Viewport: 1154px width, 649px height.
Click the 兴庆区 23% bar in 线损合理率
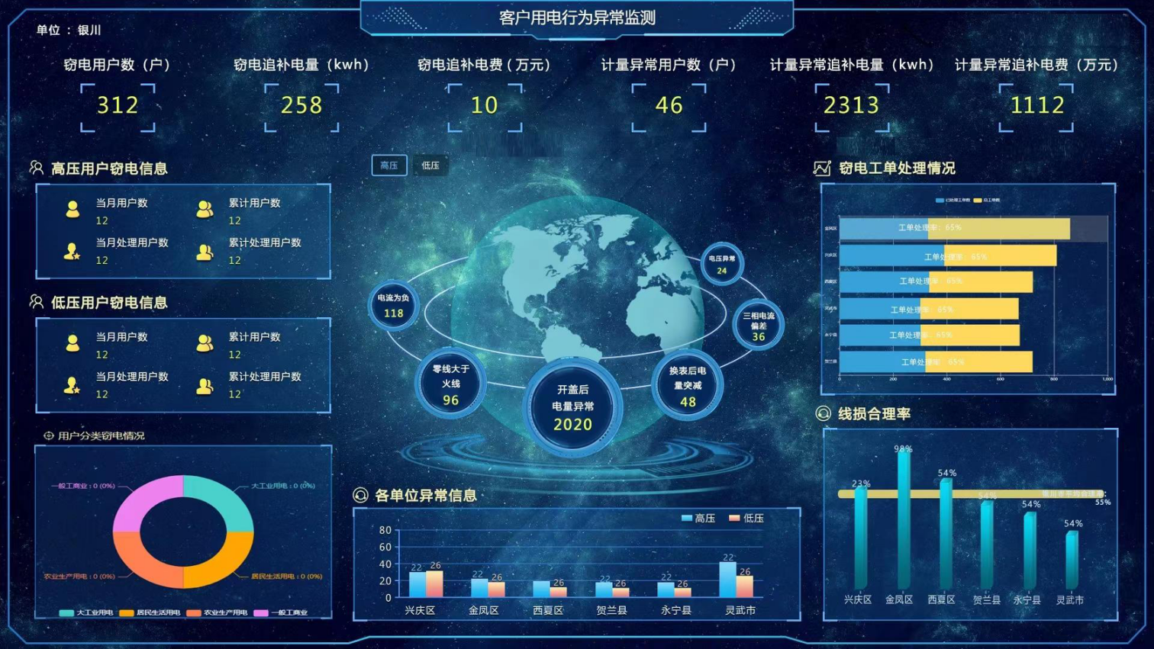pos(861,538)
